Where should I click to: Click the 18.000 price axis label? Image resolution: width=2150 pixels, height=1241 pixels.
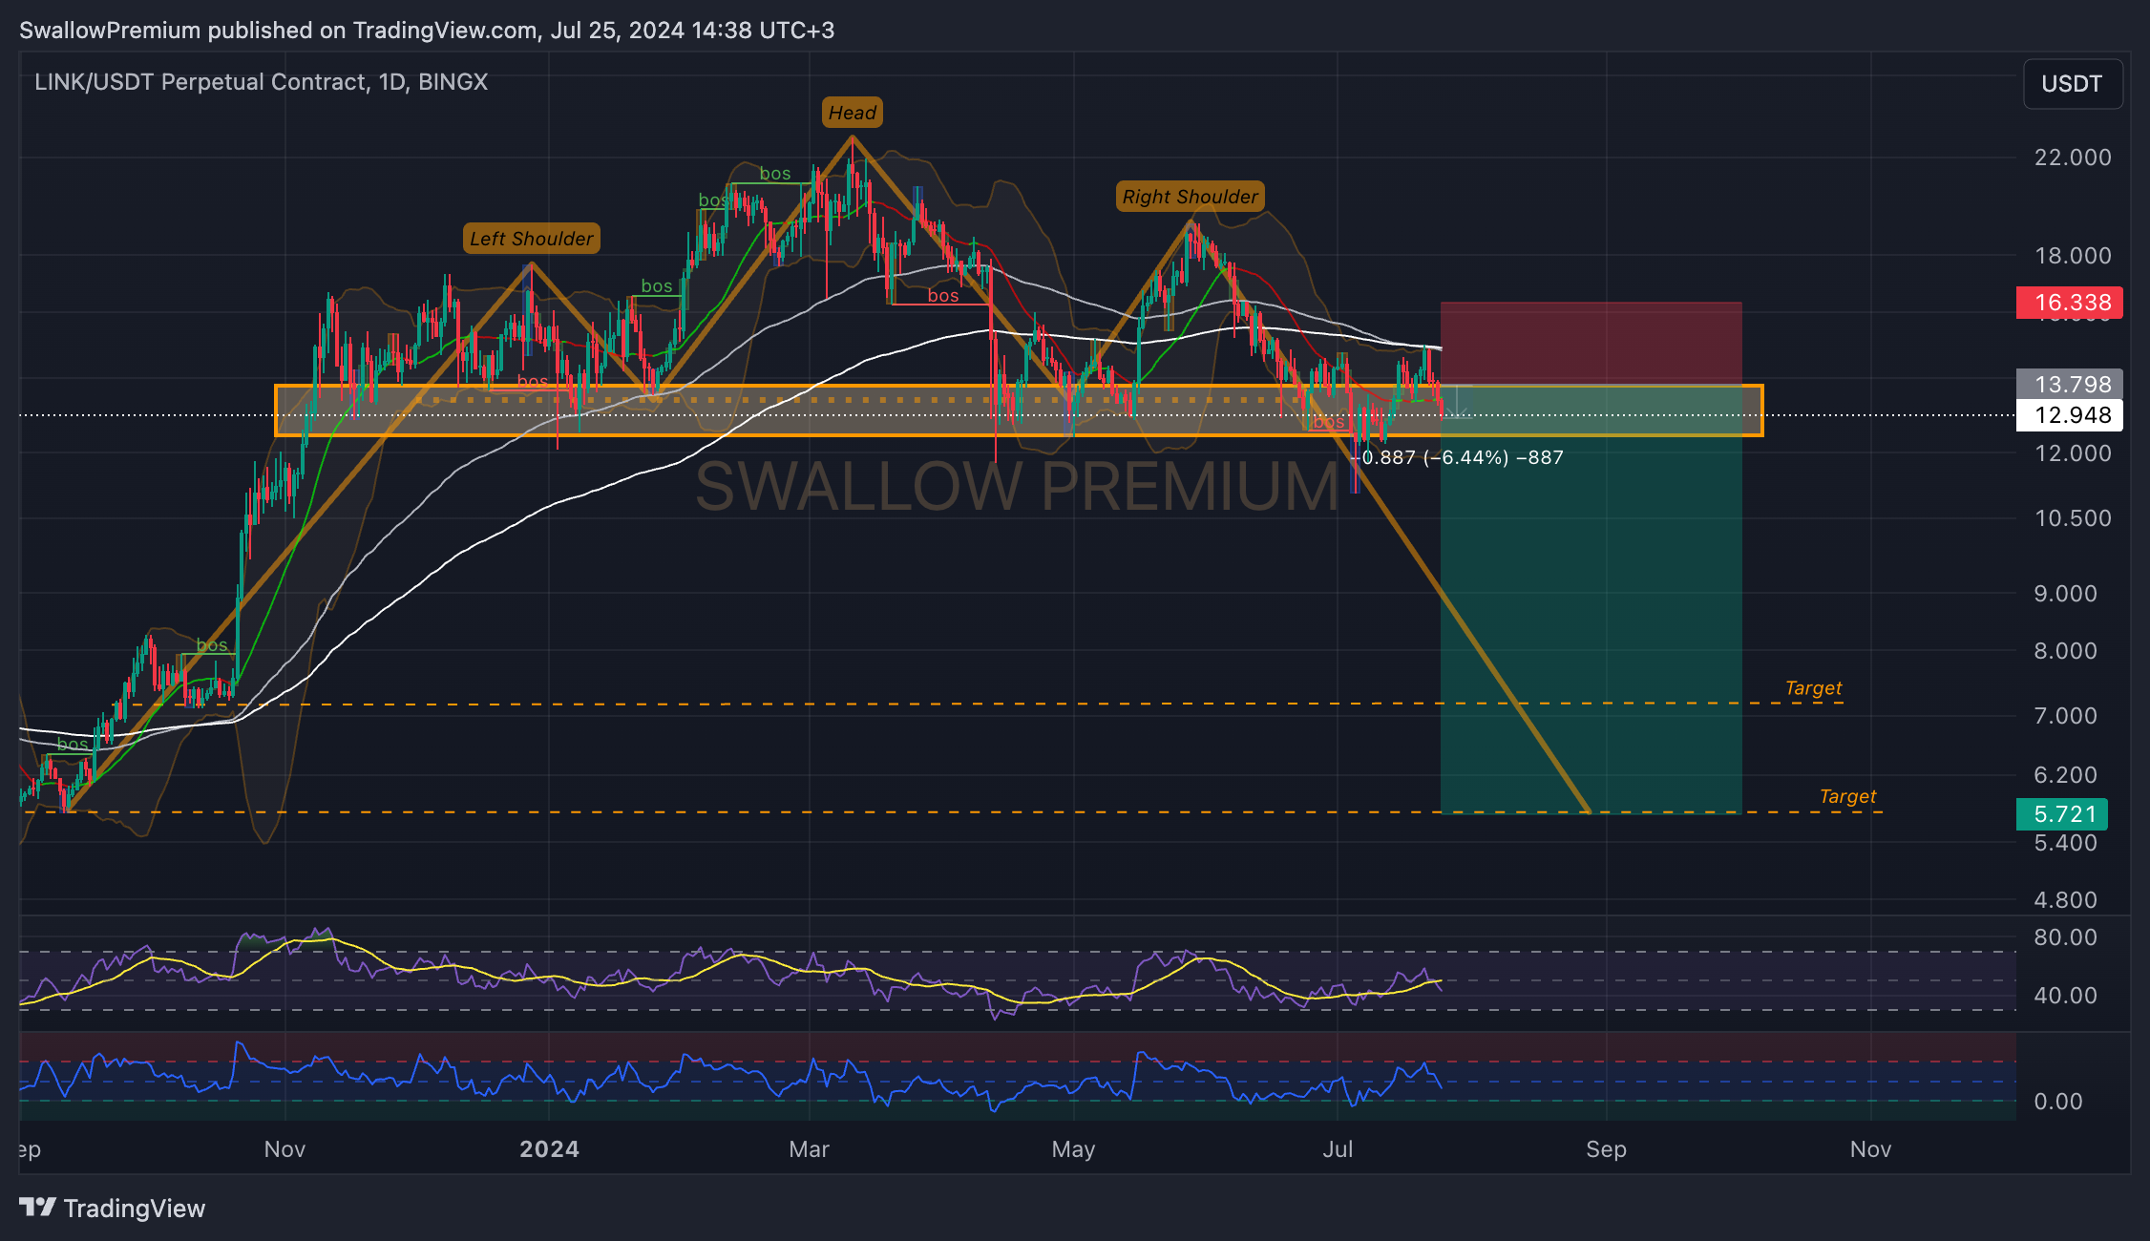coord(2073,256)
